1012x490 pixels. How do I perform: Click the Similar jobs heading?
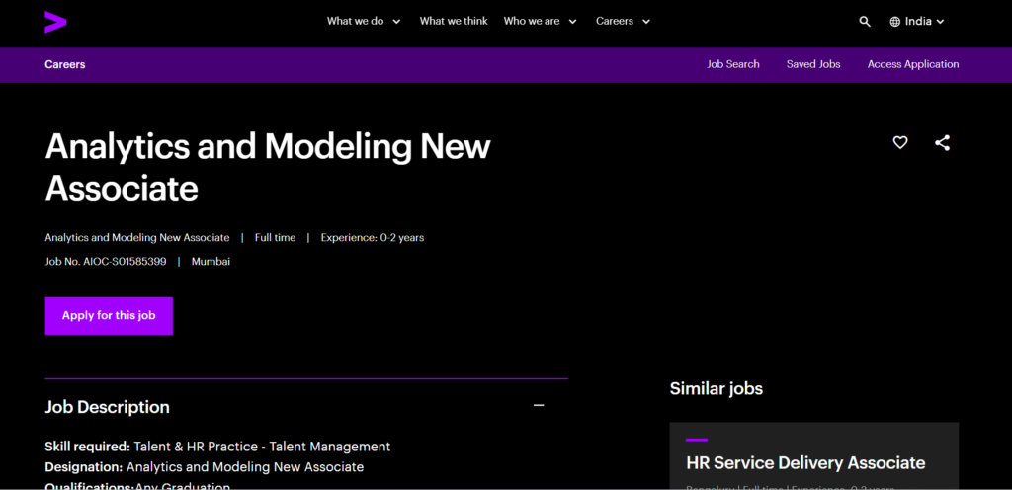(x=717, y=388)
